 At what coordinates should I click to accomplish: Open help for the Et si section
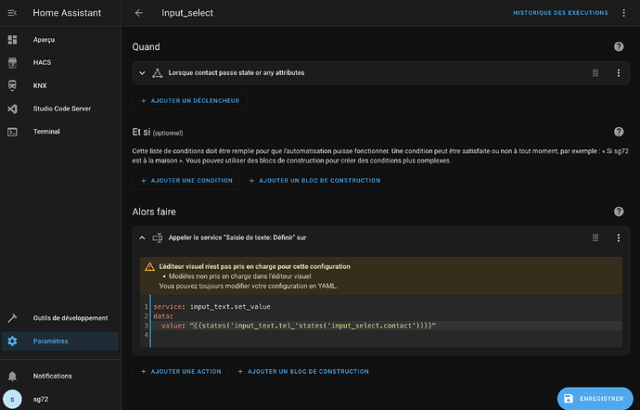pyautogui.click(x=619, y=132)
